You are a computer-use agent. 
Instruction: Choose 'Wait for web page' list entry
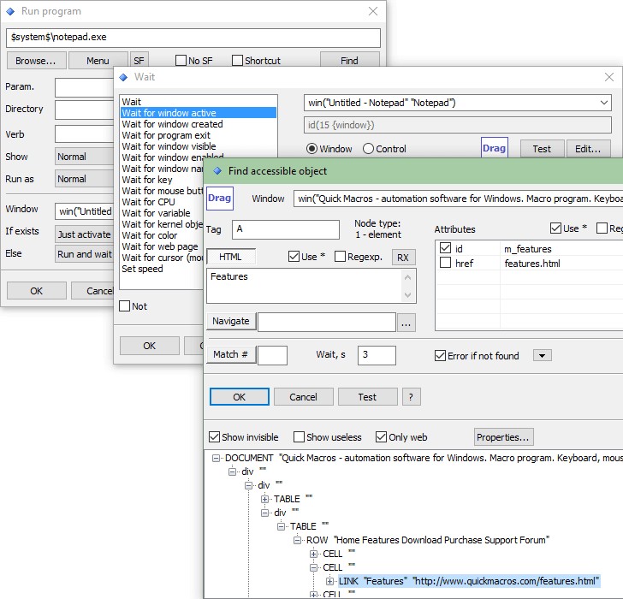(x=160, y=246)
